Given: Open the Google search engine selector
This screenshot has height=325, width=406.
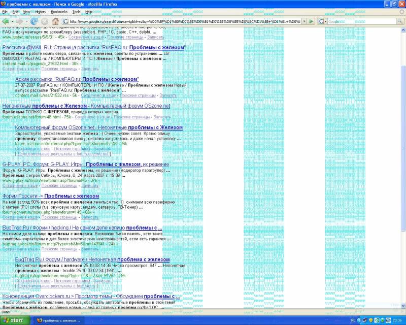Looking at the screenshot, I should point(322,21).
